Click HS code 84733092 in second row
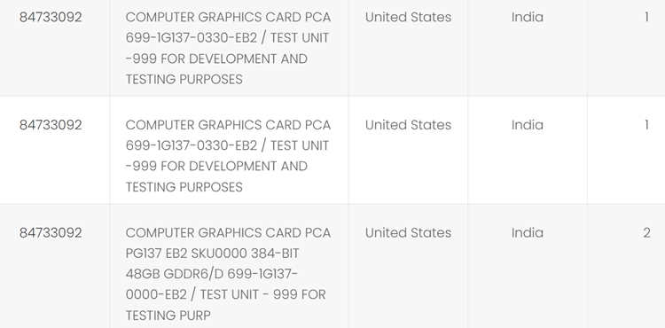Image resolution: width=665 pixels, height=328 pixels. 51,125
